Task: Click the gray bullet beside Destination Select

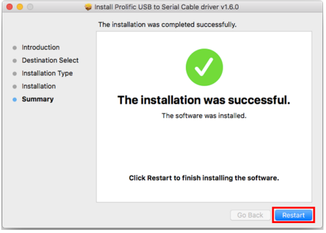Action: [x=14, y=61]
